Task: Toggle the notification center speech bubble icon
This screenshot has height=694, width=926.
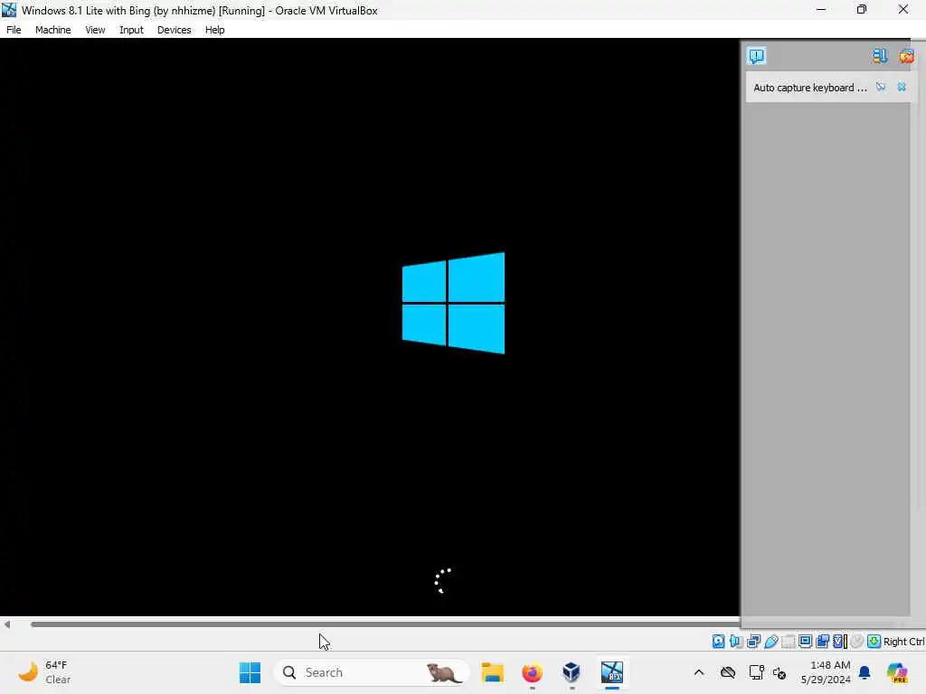Action: 757,55
